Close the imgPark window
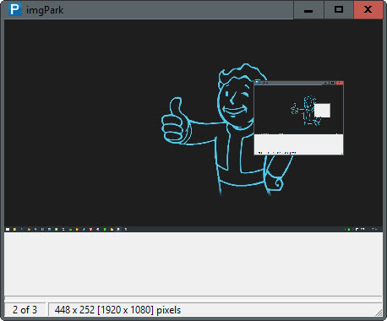 coord(368,10)
